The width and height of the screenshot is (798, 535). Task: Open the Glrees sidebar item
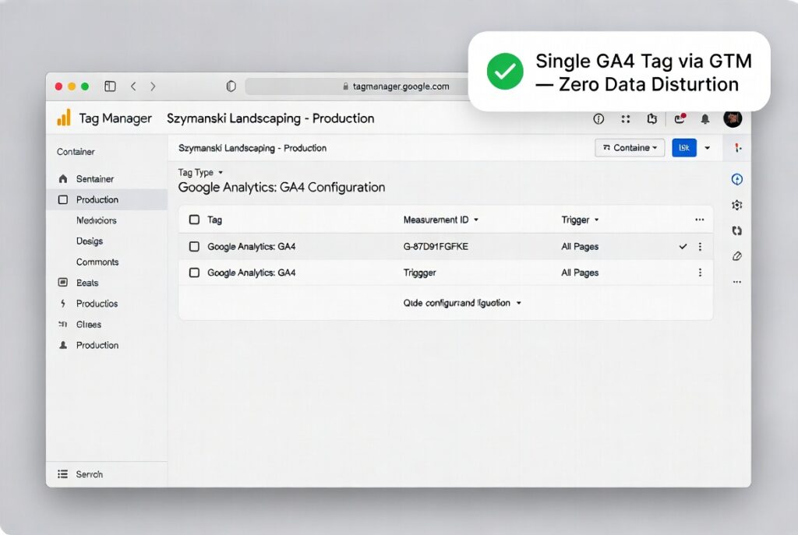(107, 325)
